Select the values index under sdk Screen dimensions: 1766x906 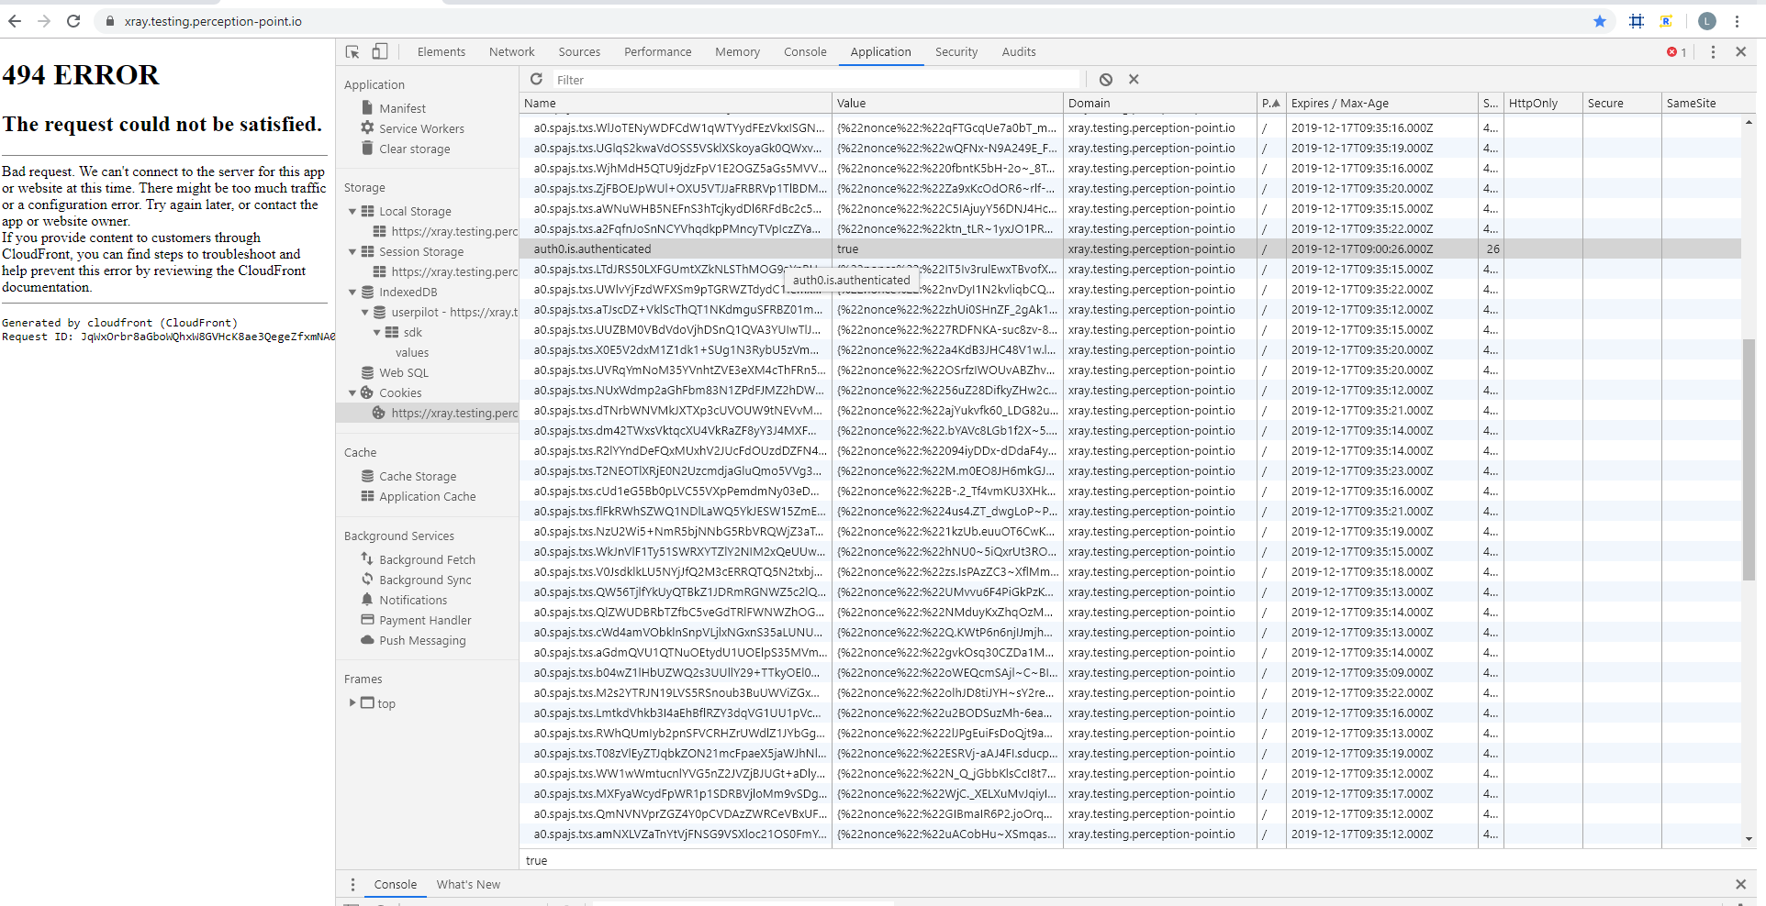(x=412, y=352)
